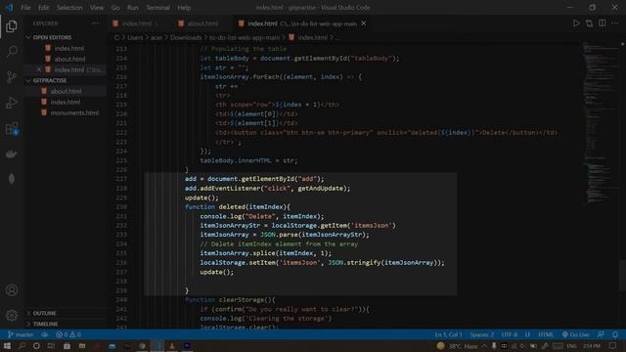Open the Run menu
The image size is (626, 352).
(133, 8)
